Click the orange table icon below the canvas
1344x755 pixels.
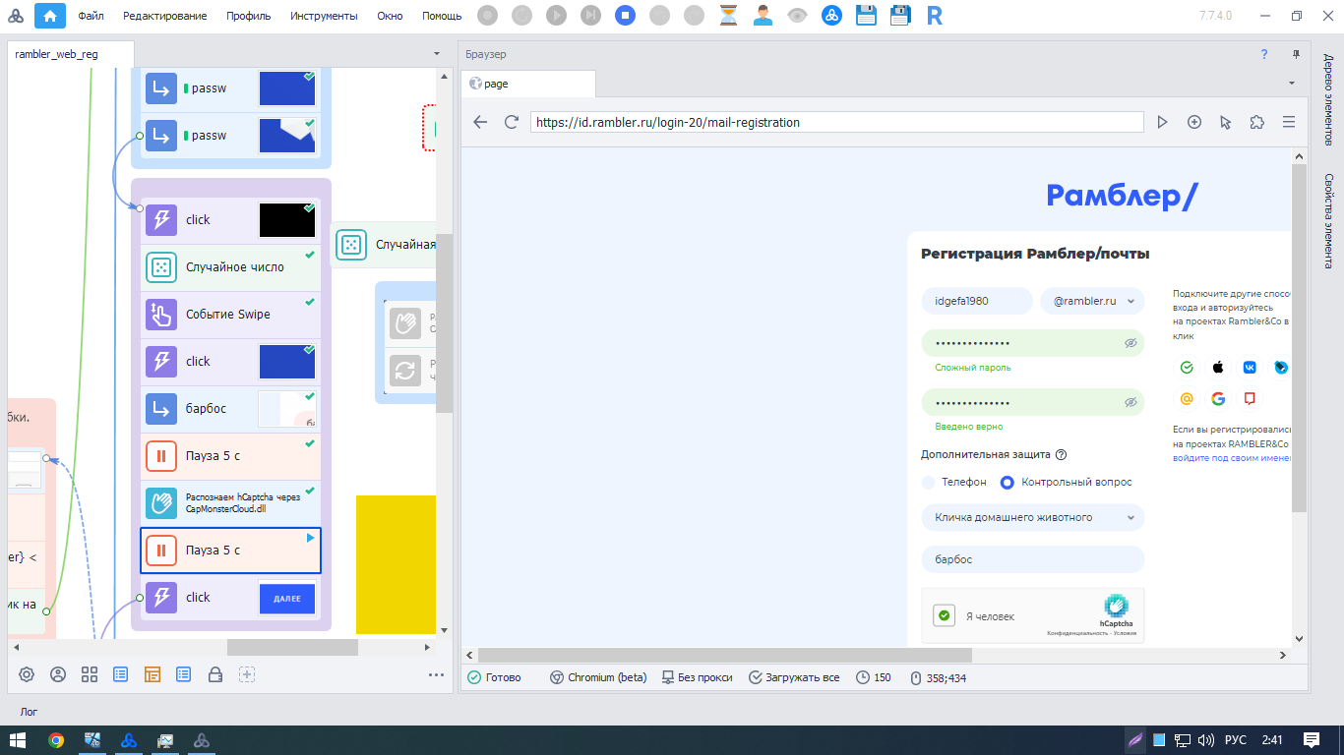pyautogui.click(x=153, y=674)
